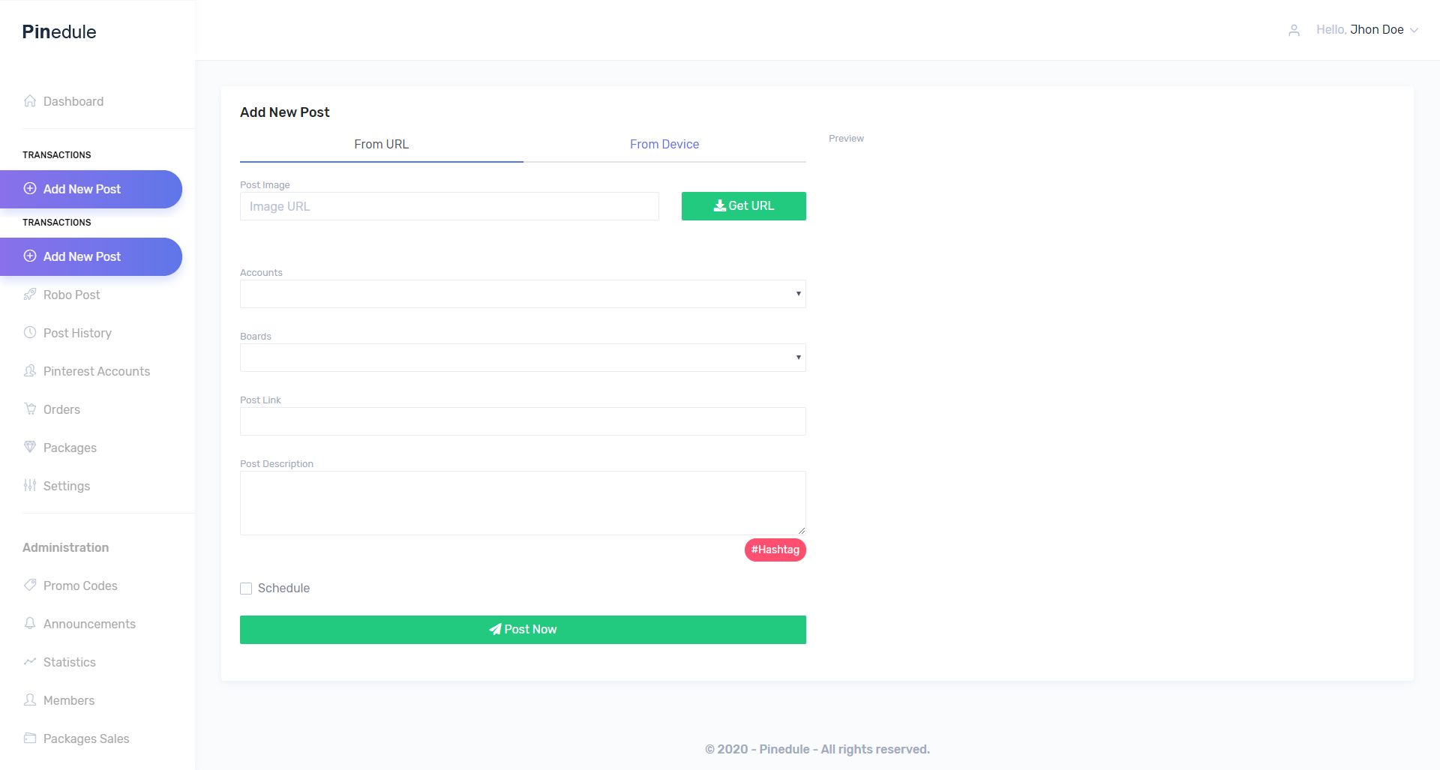The width and height of the screenshot is (1440, 770).
Task: Click the Post Now button
Action: (523, 630)
